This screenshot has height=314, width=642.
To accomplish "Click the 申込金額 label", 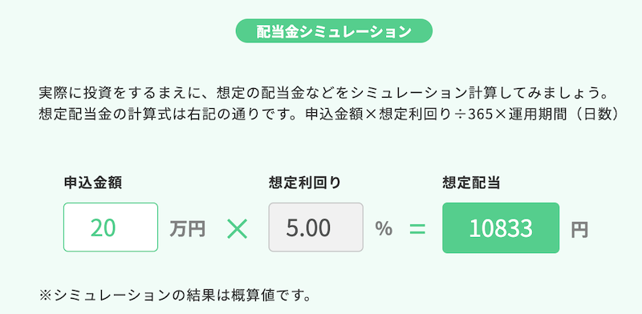I will pyautogui.click(x=92, y=183).
